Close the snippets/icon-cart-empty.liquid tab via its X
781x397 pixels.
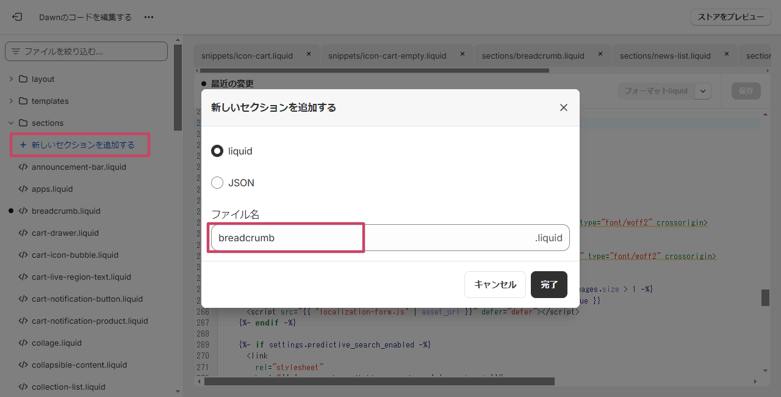(x=462, y=54)
